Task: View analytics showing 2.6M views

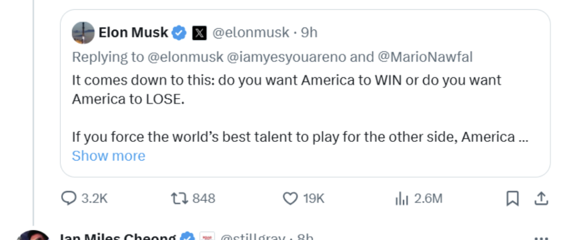Action: (401, 198)
